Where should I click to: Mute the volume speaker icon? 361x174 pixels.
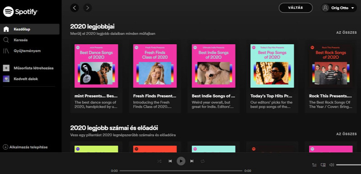click(x=332, y=165)
